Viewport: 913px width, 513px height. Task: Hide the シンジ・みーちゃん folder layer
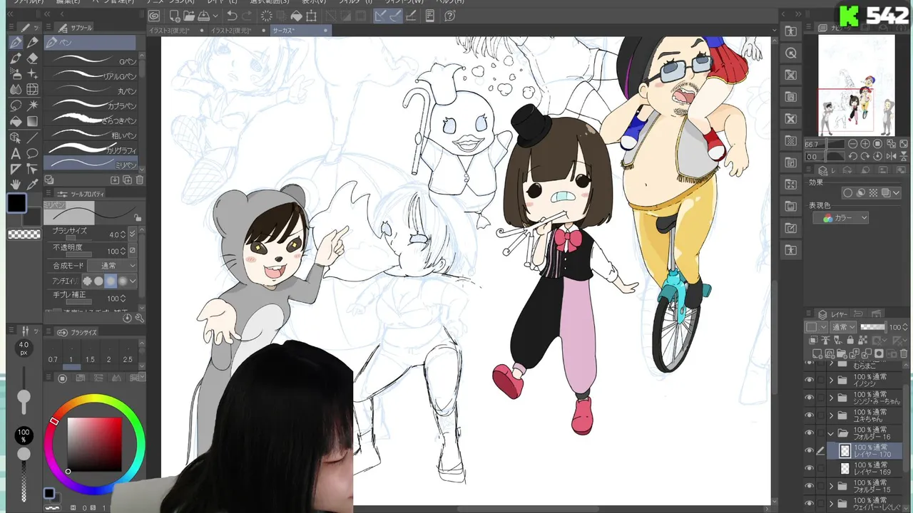tap(809, 398)
